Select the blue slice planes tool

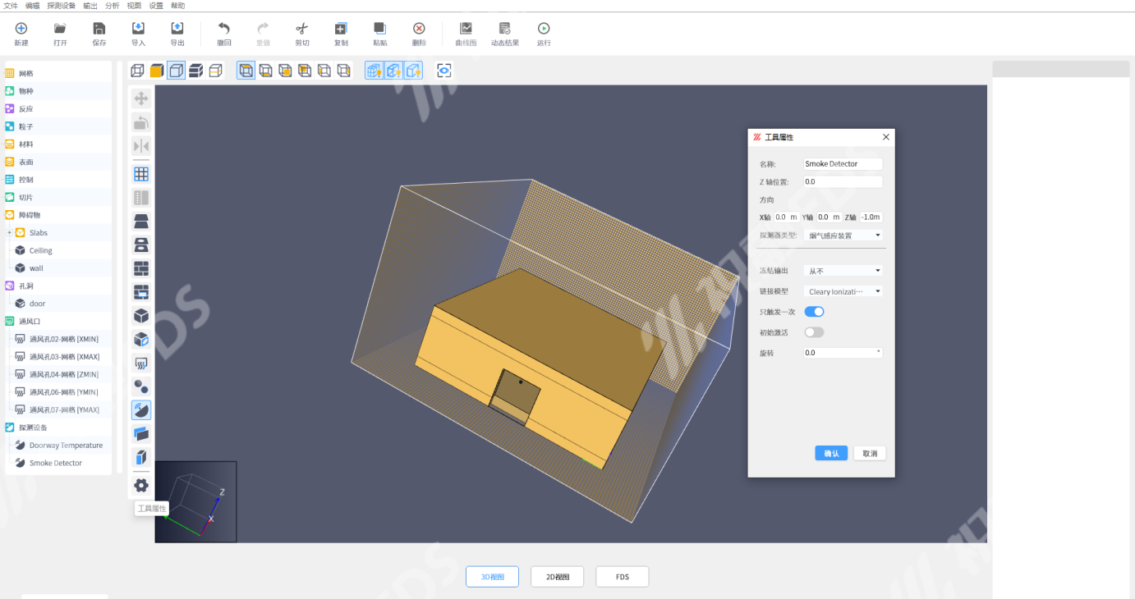[141, 433]
